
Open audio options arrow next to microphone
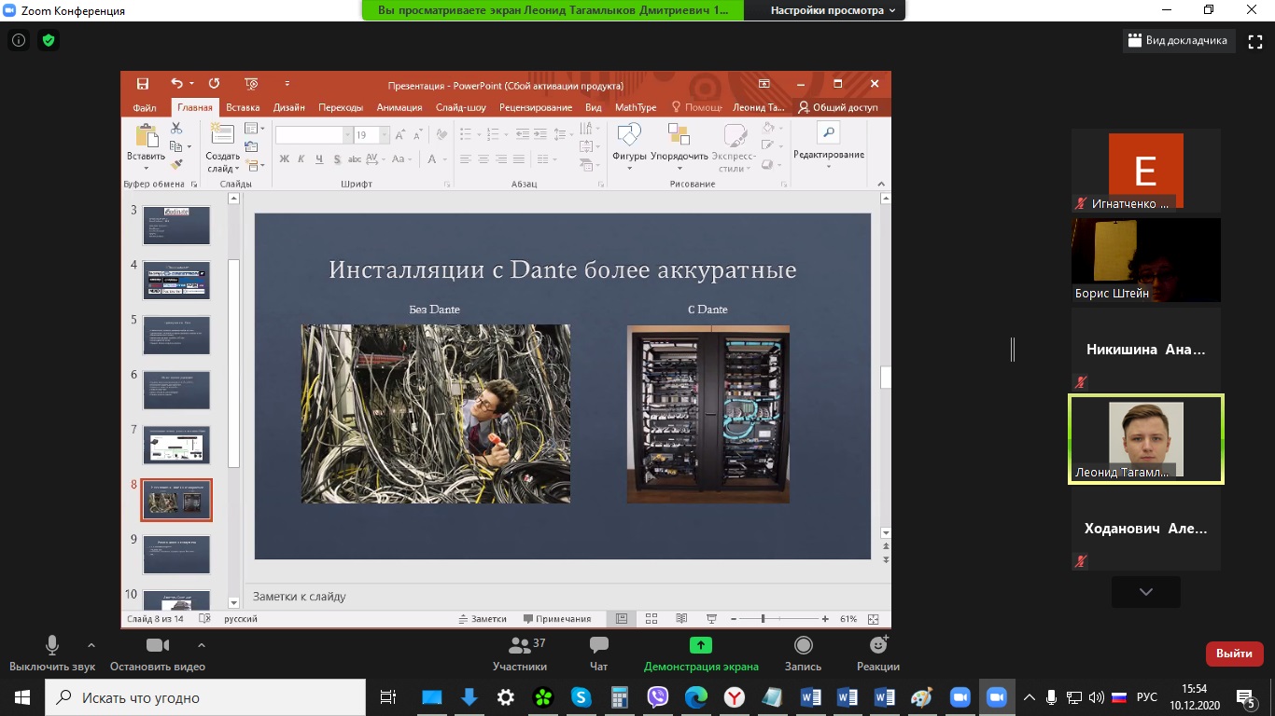coord(91,644)
